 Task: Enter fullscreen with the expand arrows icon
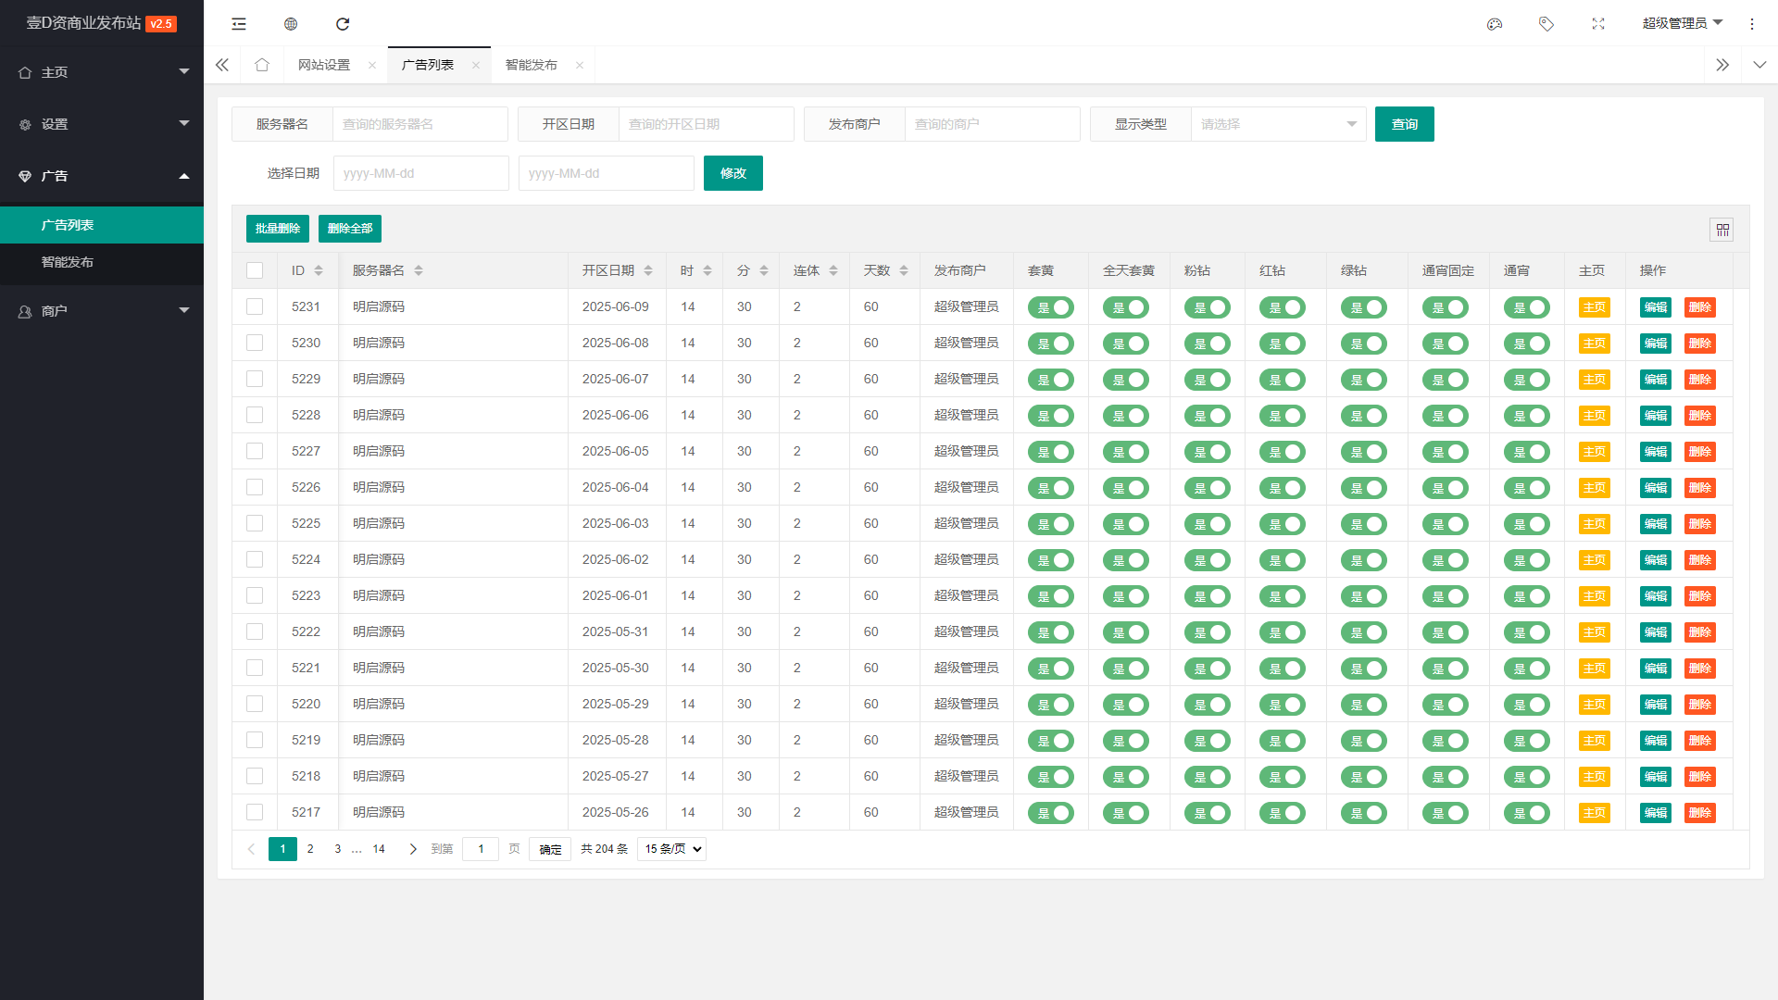tap(1598, 23)
